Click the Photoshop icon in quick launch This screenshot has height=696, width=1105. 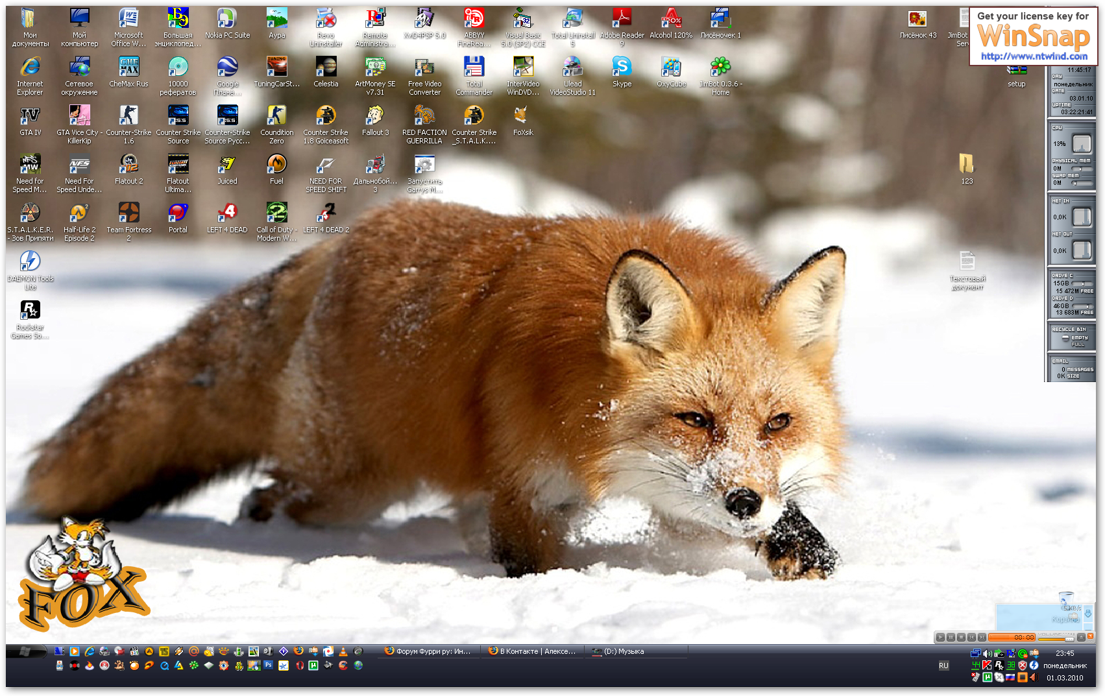(268, 665)
